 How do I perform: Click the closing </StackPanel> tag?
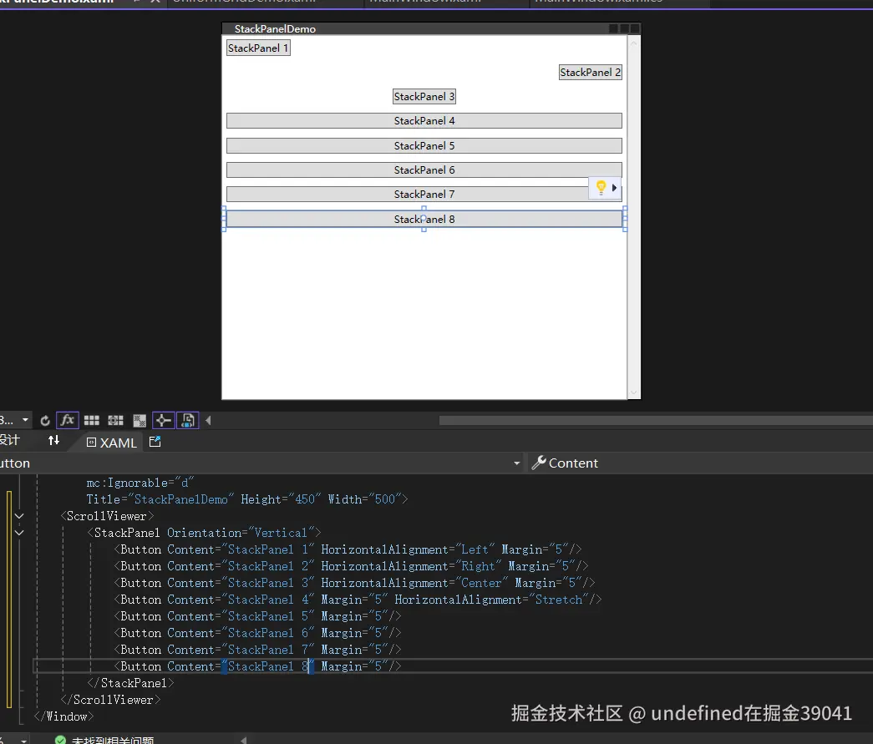click(x=130, y=683)
